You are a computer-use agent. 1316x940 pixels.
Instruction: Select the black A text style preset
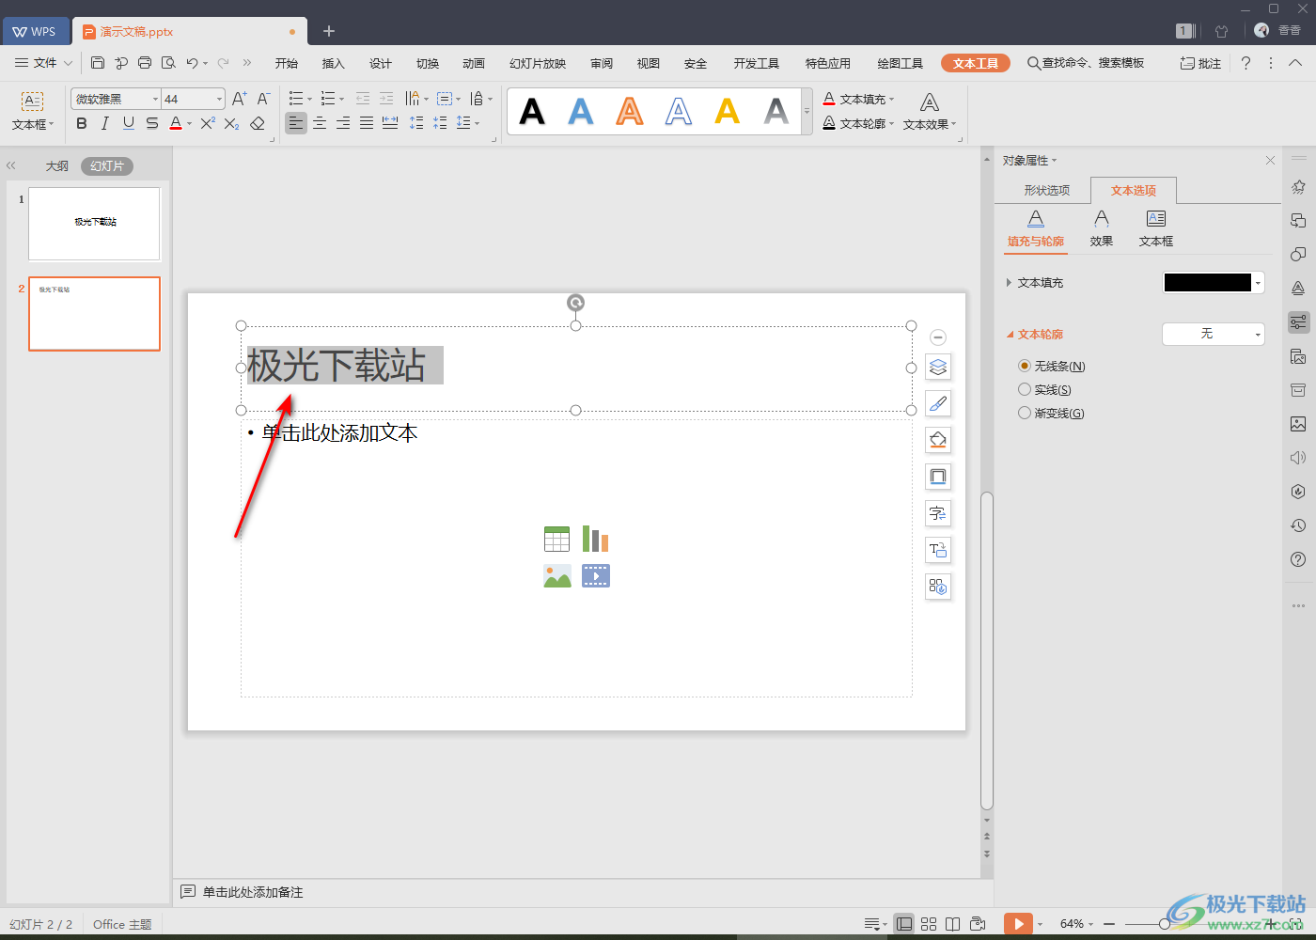coord(532,112)
